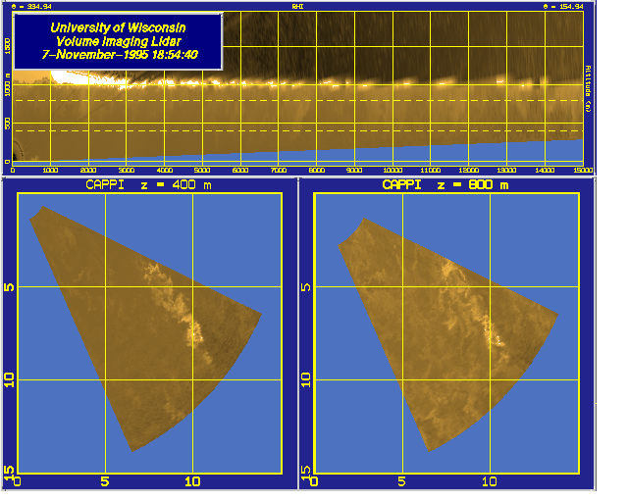Click the 5 label on 400 m CAPPI horizontal axis
628x502 pixels.
coord(105,481)
